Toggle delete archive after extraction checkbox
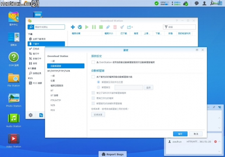The image size is (225, 157). click(93, 103)
